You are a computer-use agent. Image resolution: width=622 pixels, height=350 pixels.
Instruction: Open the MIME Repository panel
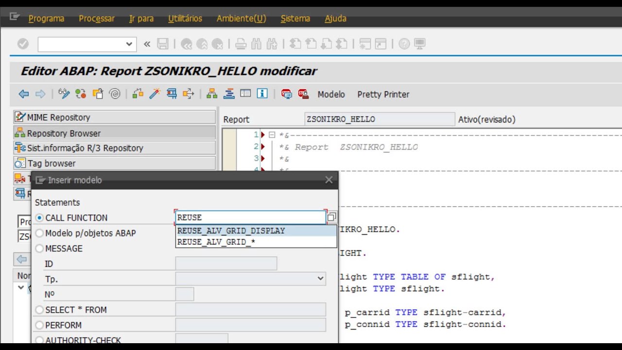tap(115, 117)
